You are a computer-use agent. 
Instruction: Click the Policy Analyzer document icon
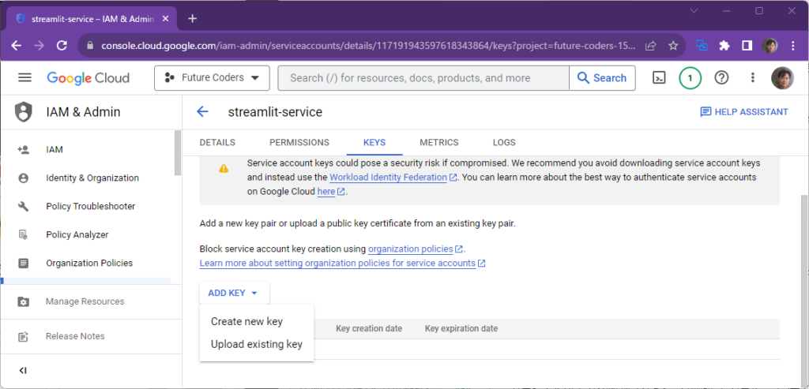pyautogui.click(x=23, y=235)
